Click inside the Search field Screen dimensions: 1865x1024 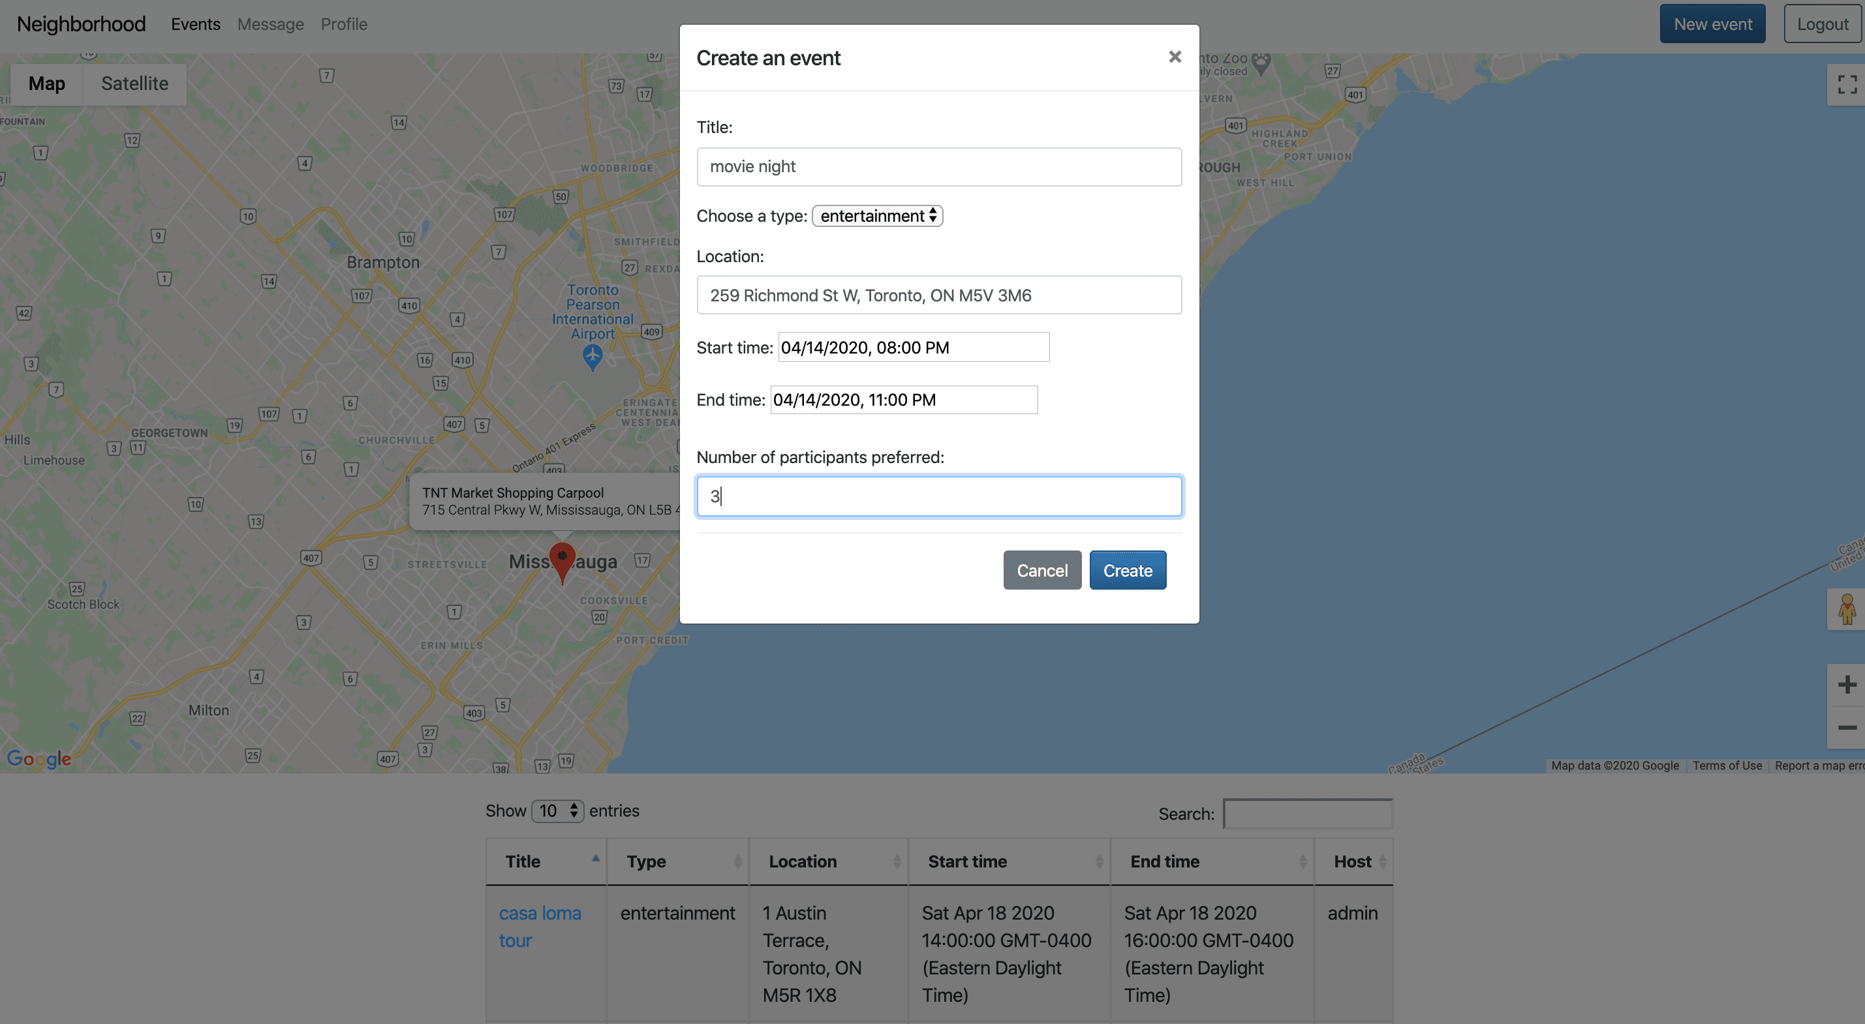pos(1307,813)
